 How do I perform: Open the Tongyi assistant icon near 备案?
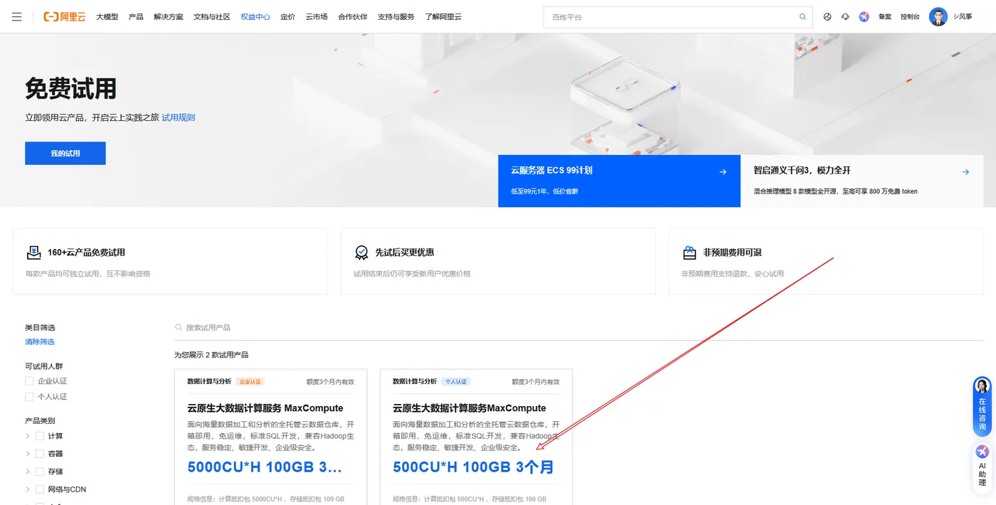click(864, 16)
